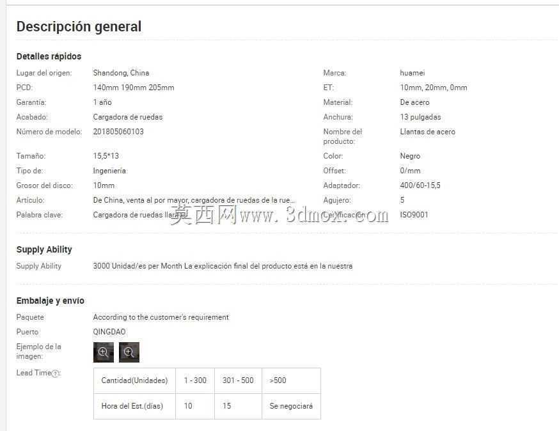Image resolution: width=559 pixels, height=431 pixels.
Task: Click the PCD value '140mm 190mm 205mm'
Action: tap(133, 88)
